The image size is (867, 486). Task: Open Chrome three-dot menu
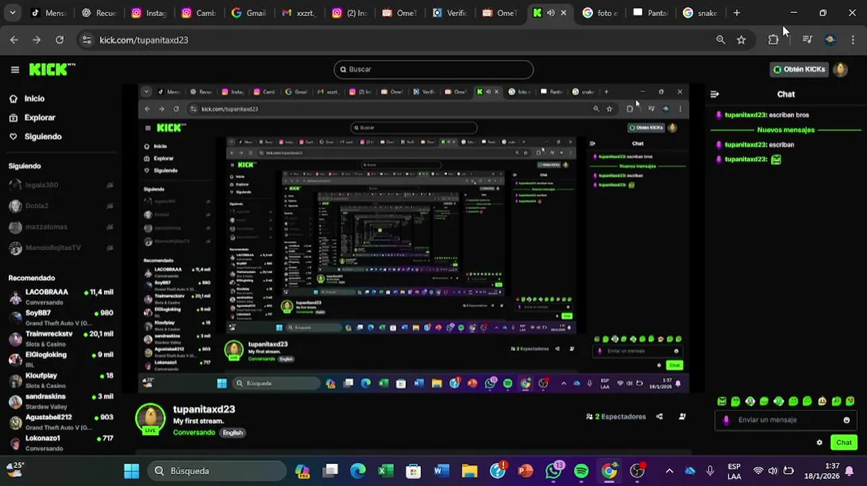[x=853, y=40]
